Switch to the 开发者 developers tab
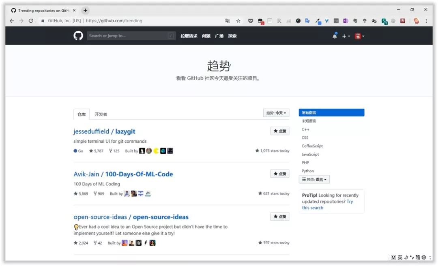This screenshot has height=266, width=438. tap(101, 114)
